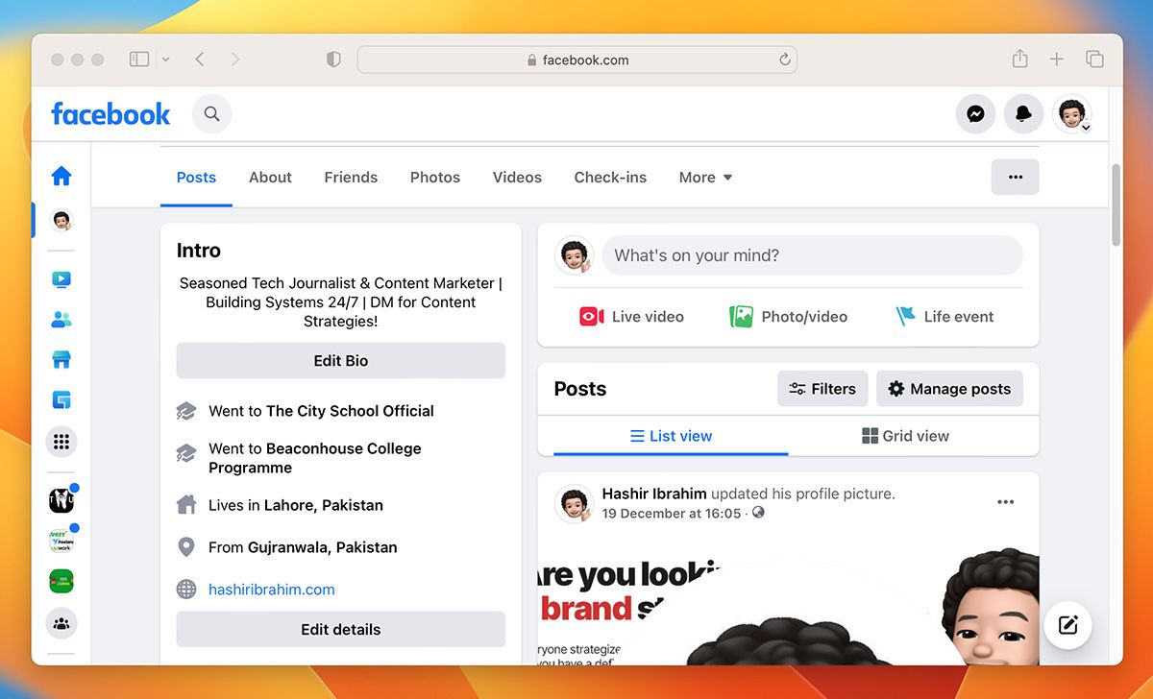Click the page vertical scrollbar
Image resolution: width=1153 pixels, height=699 pixels.
1116,205
